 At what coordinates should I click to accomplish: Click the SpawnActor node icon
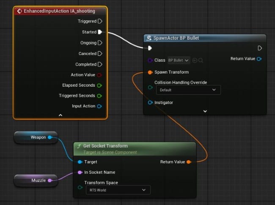coord(149,38)
